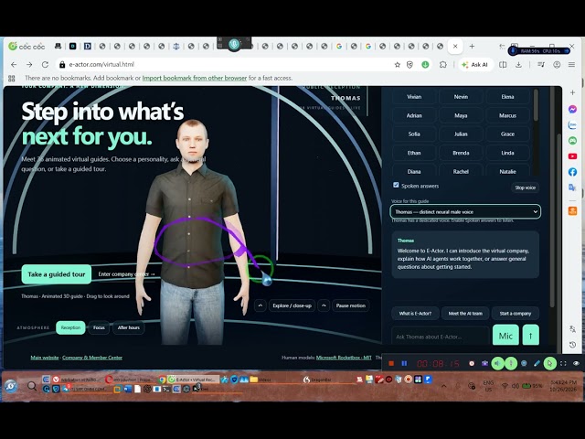Viewport: 585px width, 439px height.
Task: Open the recorder's screenshot camera tool
Action: 484,363
